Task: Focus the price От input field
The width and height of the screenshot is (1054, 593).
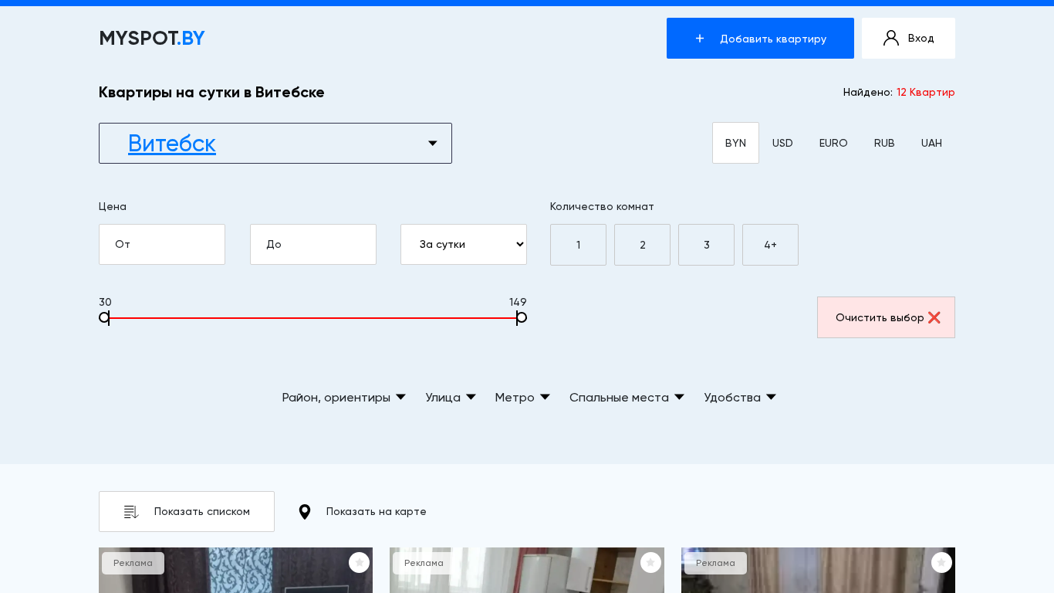Action: pyautogui.click(x=162, y=245)
